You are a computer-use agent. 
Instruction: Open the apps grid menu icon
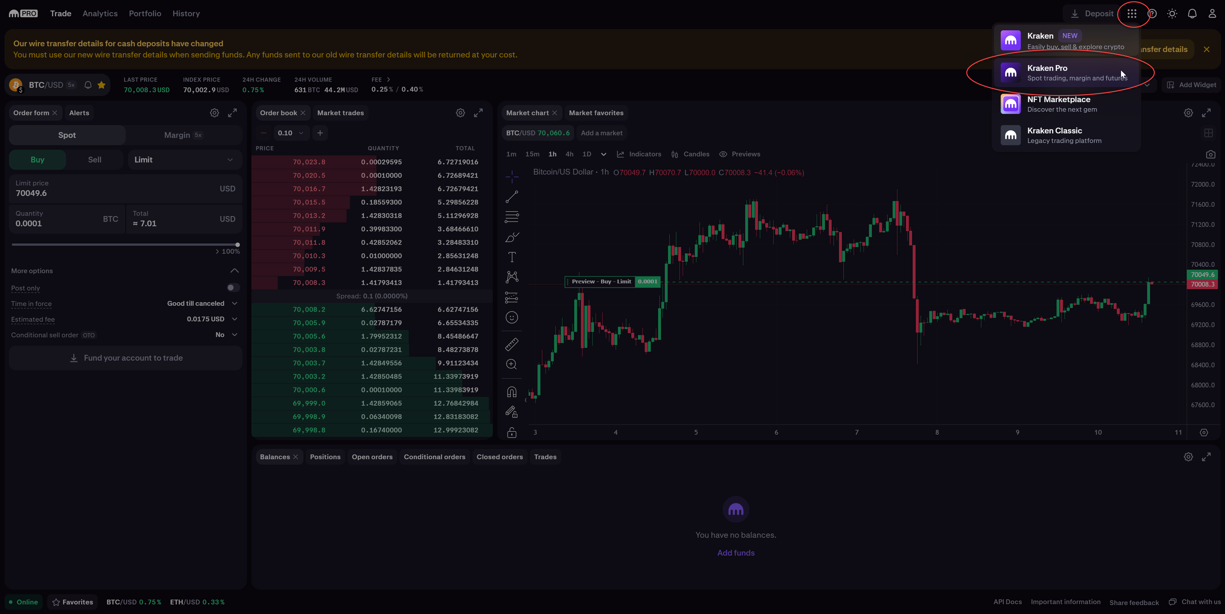click(1132, 14)
